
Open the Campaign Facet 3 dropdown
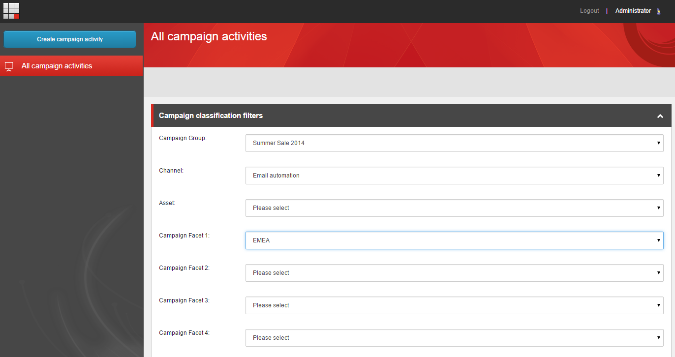(x=454, y=305)
